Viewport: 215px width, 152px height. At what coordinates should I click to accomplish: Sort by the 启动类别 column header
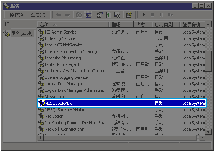(x=166, y=25)
